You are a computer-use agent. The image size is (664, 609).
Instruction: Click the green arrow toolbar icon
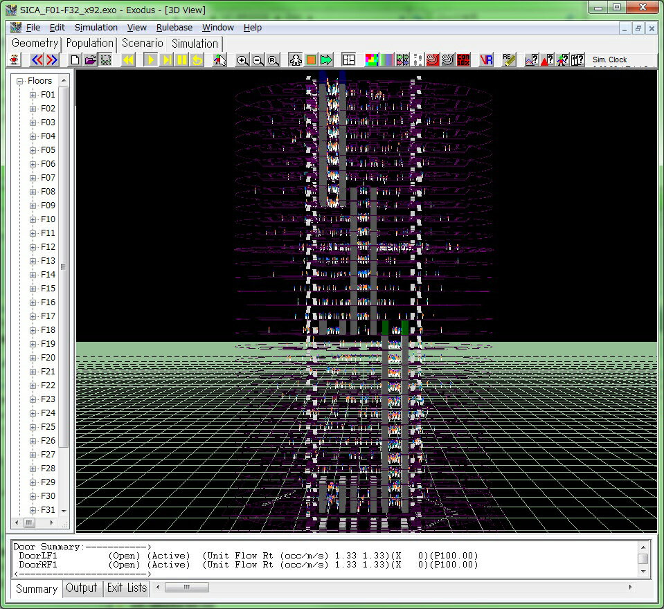point(326,60)
